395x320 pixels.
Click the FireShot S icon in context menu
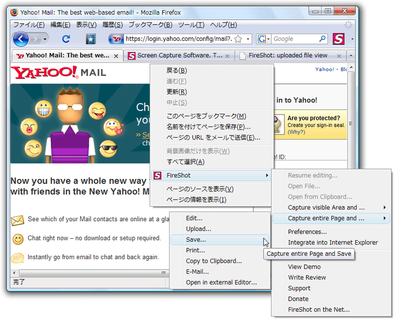(157, 175)
